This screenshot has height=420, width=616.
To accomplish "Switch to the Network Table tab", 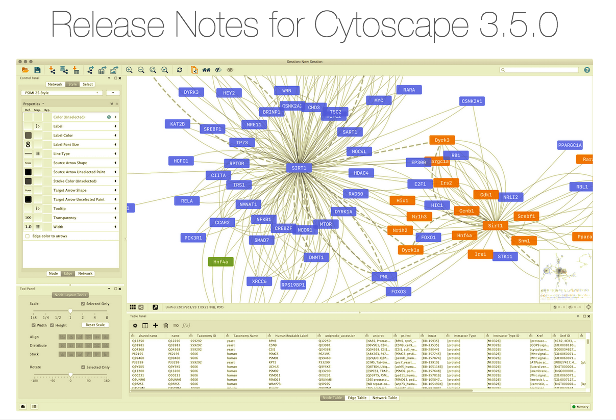I will pos(385,398).
